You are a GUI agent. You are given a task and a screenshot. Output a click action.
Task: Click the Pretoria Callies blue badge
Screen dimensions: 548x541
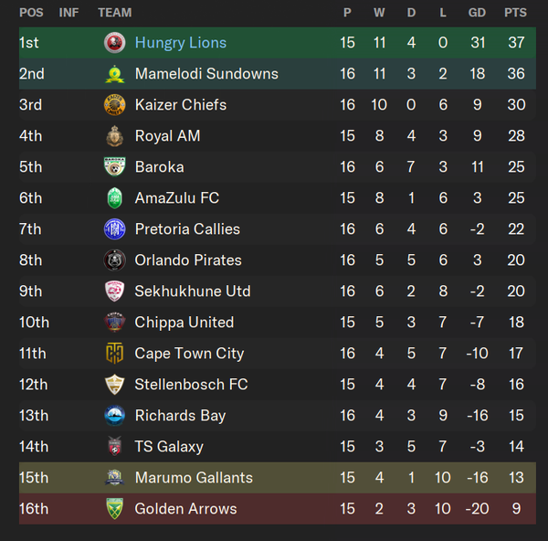click(115, 229)
